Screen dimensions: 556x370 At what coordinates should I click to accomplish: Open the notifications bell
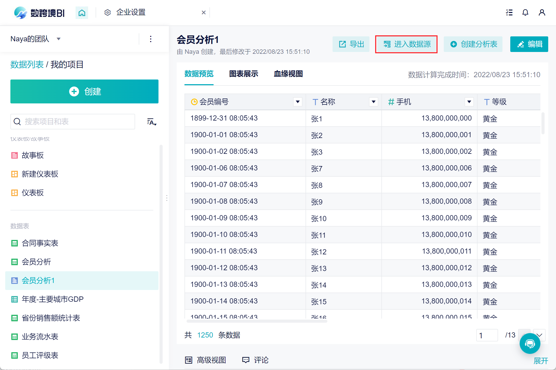click(525, 12)
